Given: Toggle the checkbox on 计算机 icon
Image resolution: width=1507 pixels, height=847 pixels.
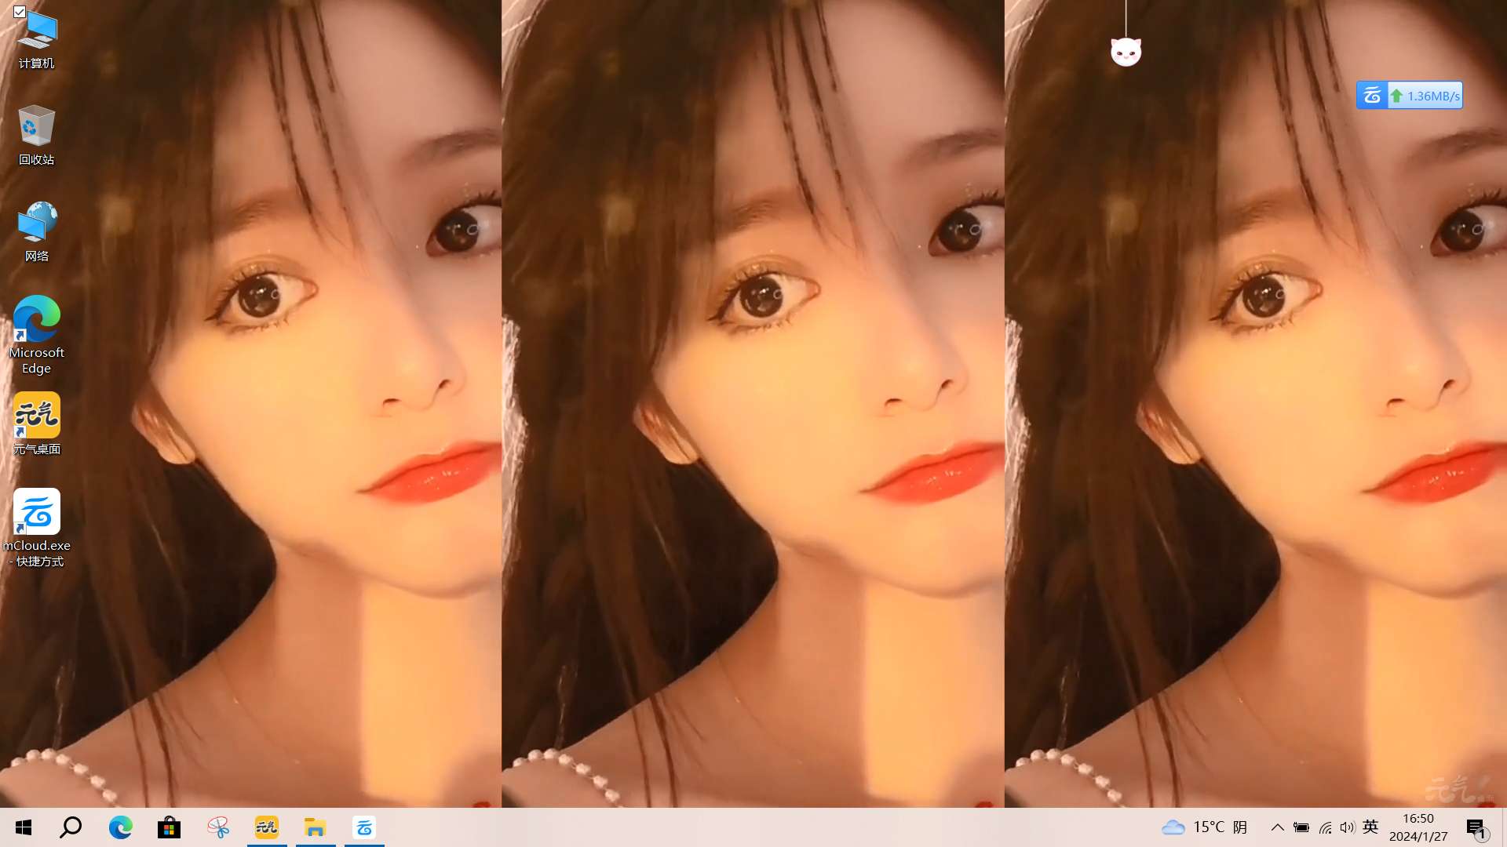Looking at the screenshot, I should tap(20, 12).
